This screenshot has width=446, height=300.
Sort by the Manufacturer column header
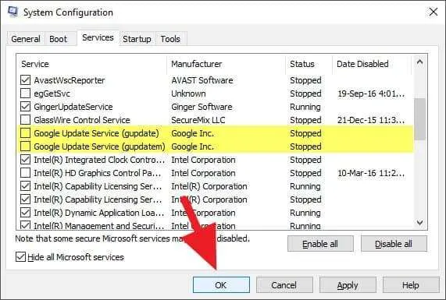tap(227, 64)
